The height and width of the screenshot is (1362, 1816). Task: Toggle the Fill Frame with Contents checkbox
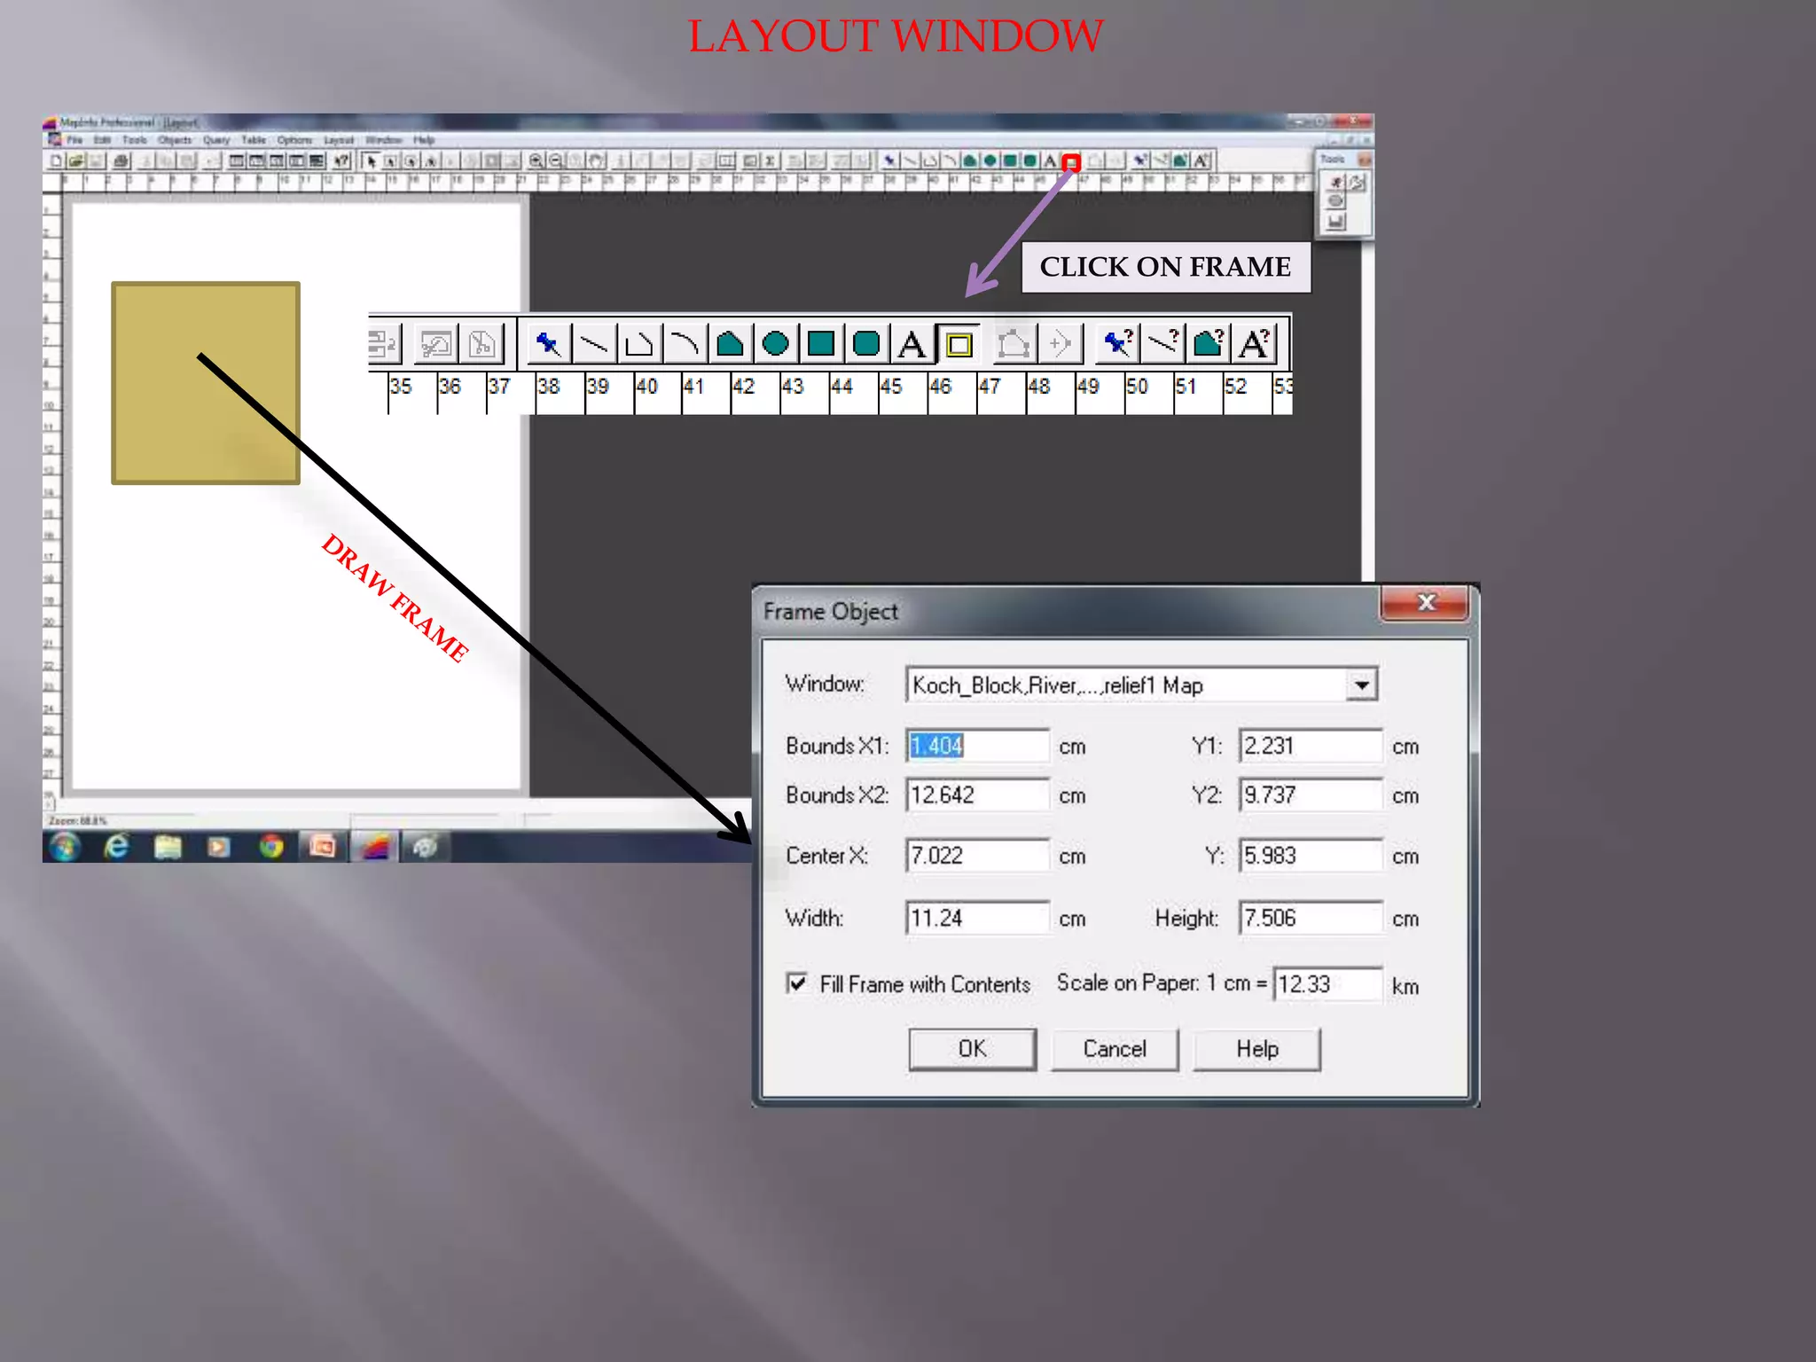797,983
